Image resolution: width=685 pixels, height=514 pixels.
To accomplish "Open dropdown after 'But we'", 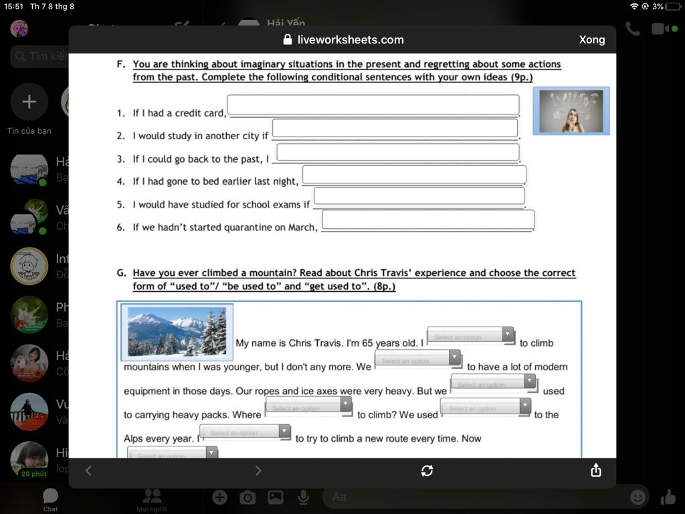I will click(493, 382).
